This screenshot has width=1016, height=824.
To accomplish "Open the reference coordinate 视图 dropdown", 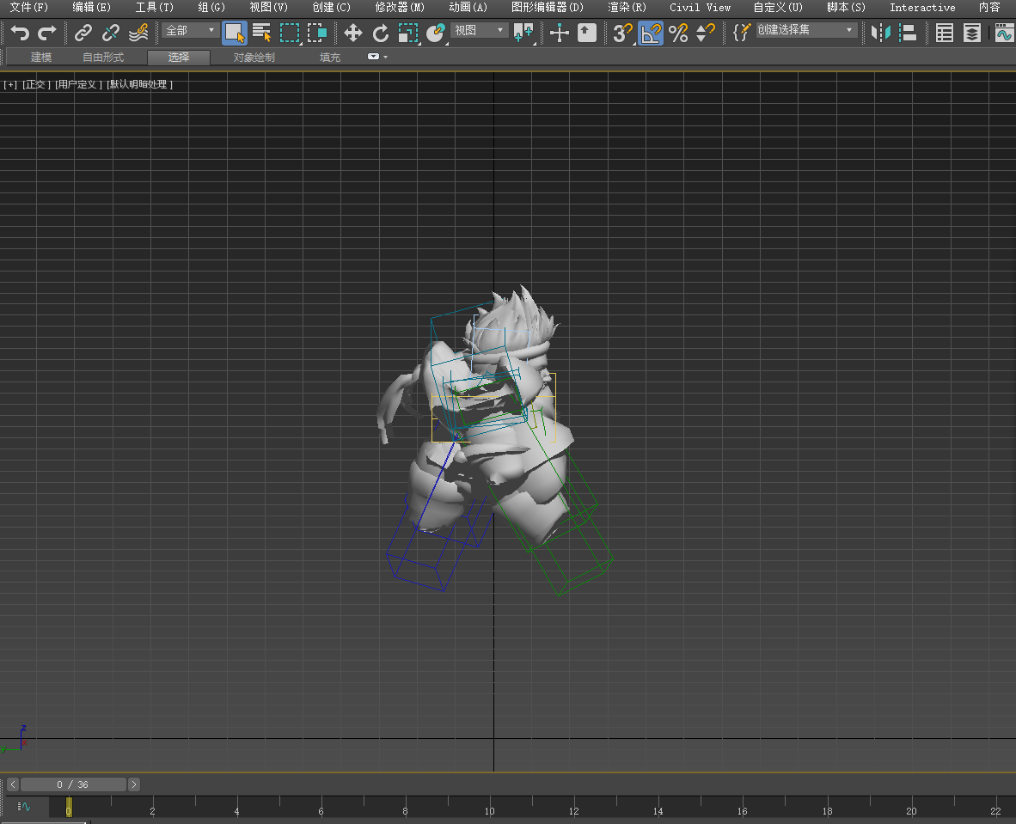I will click(x=478, y=30).
